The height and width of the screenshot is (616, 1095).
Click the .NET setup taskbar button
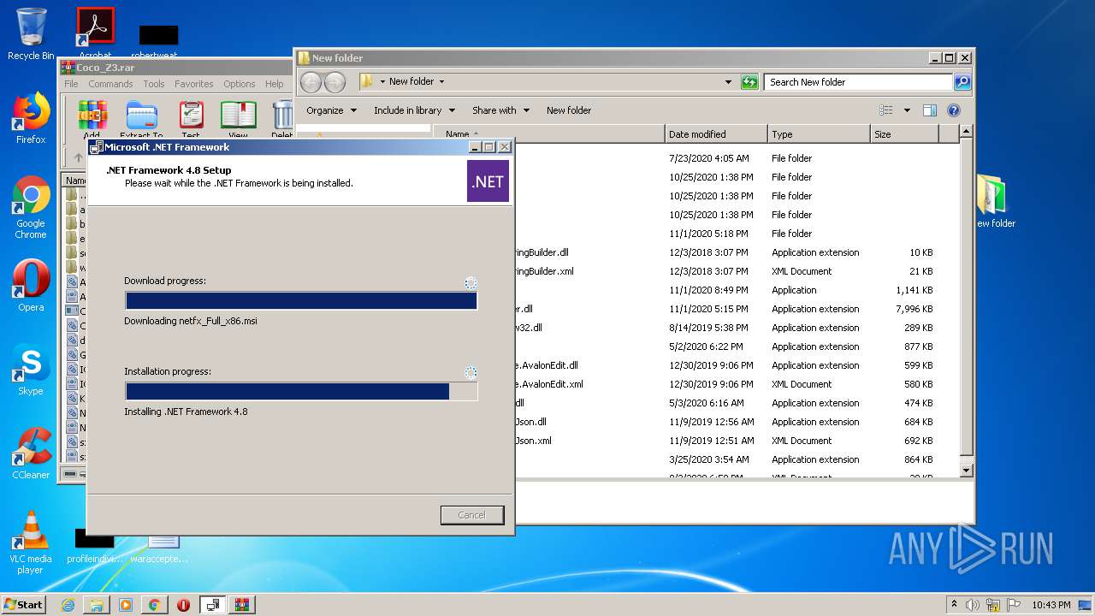pyautogui.click(x=212, y=605)
